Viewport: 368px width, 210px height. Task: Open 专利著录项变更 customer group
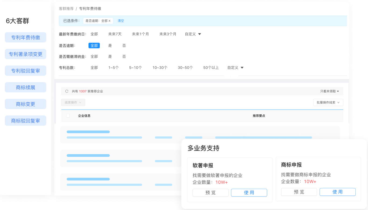pos(26,54)
